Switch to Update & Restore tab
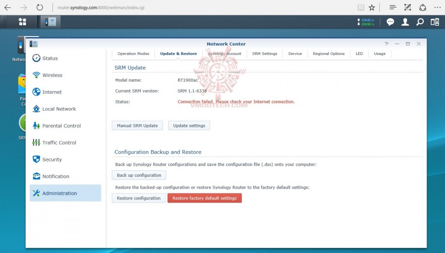 click(x=178, y=54)
